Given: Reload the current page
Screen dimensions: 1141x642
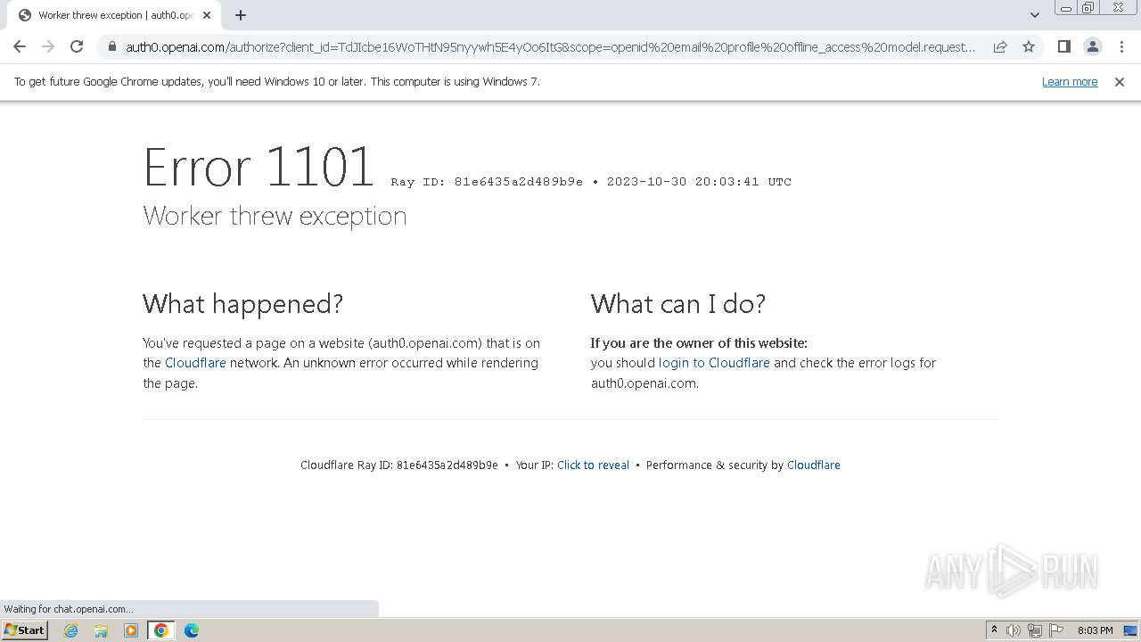Looking at the screenshot, I should point(77,46).
